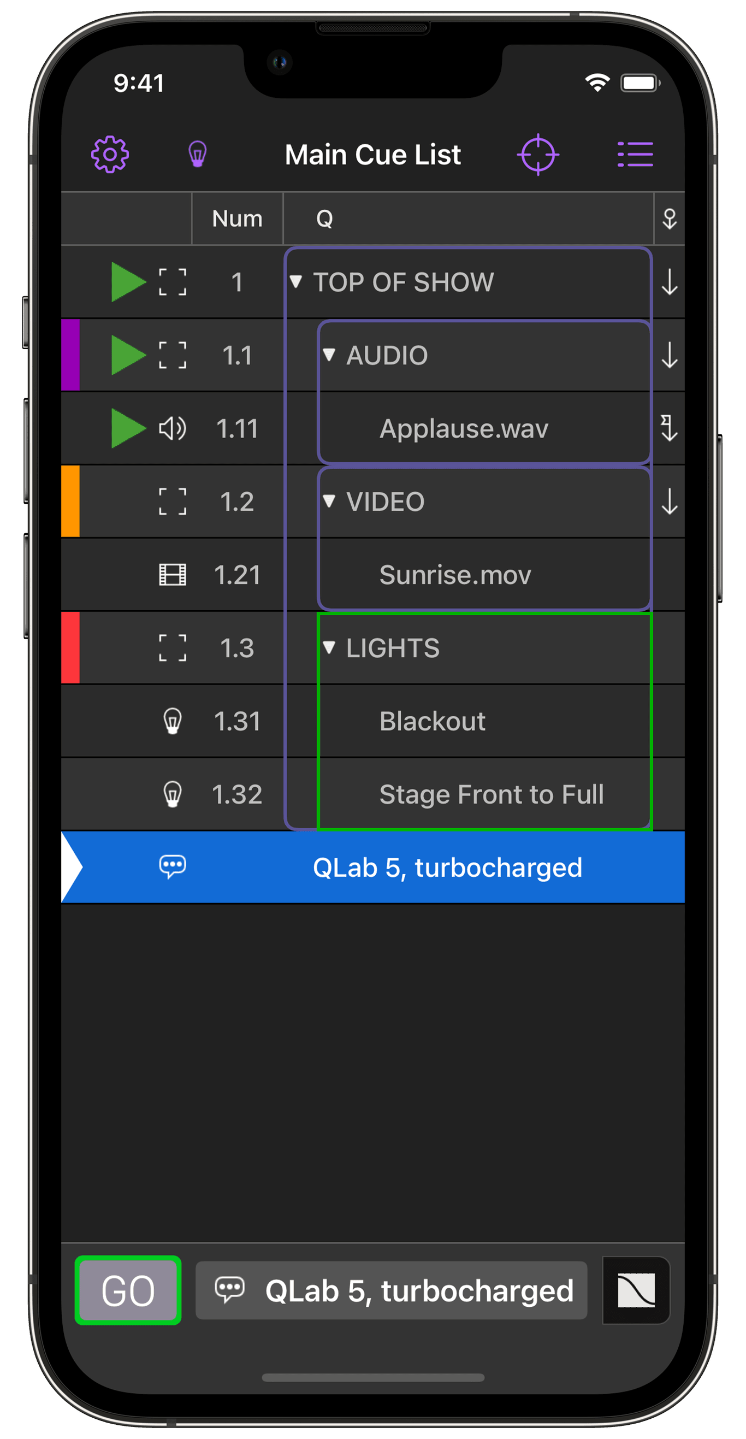Tap the purple color strip on cue 1.1
The image size is (746, 1439).
point(69,355)
